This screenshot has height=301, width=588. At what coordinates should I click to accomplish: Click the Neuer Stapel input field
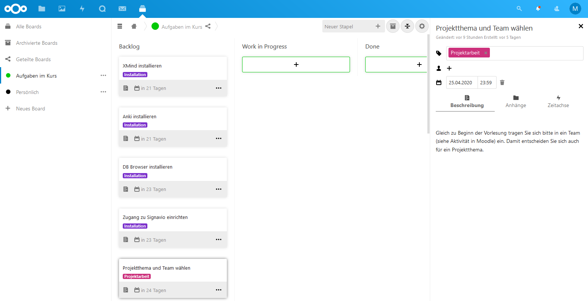(x=348, y=26)
